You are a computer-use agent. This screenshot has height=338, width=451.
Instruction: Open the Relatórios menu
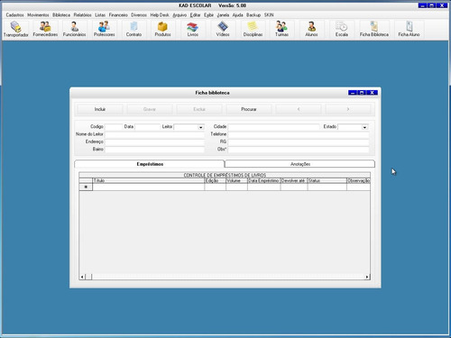tap(82, 14)
